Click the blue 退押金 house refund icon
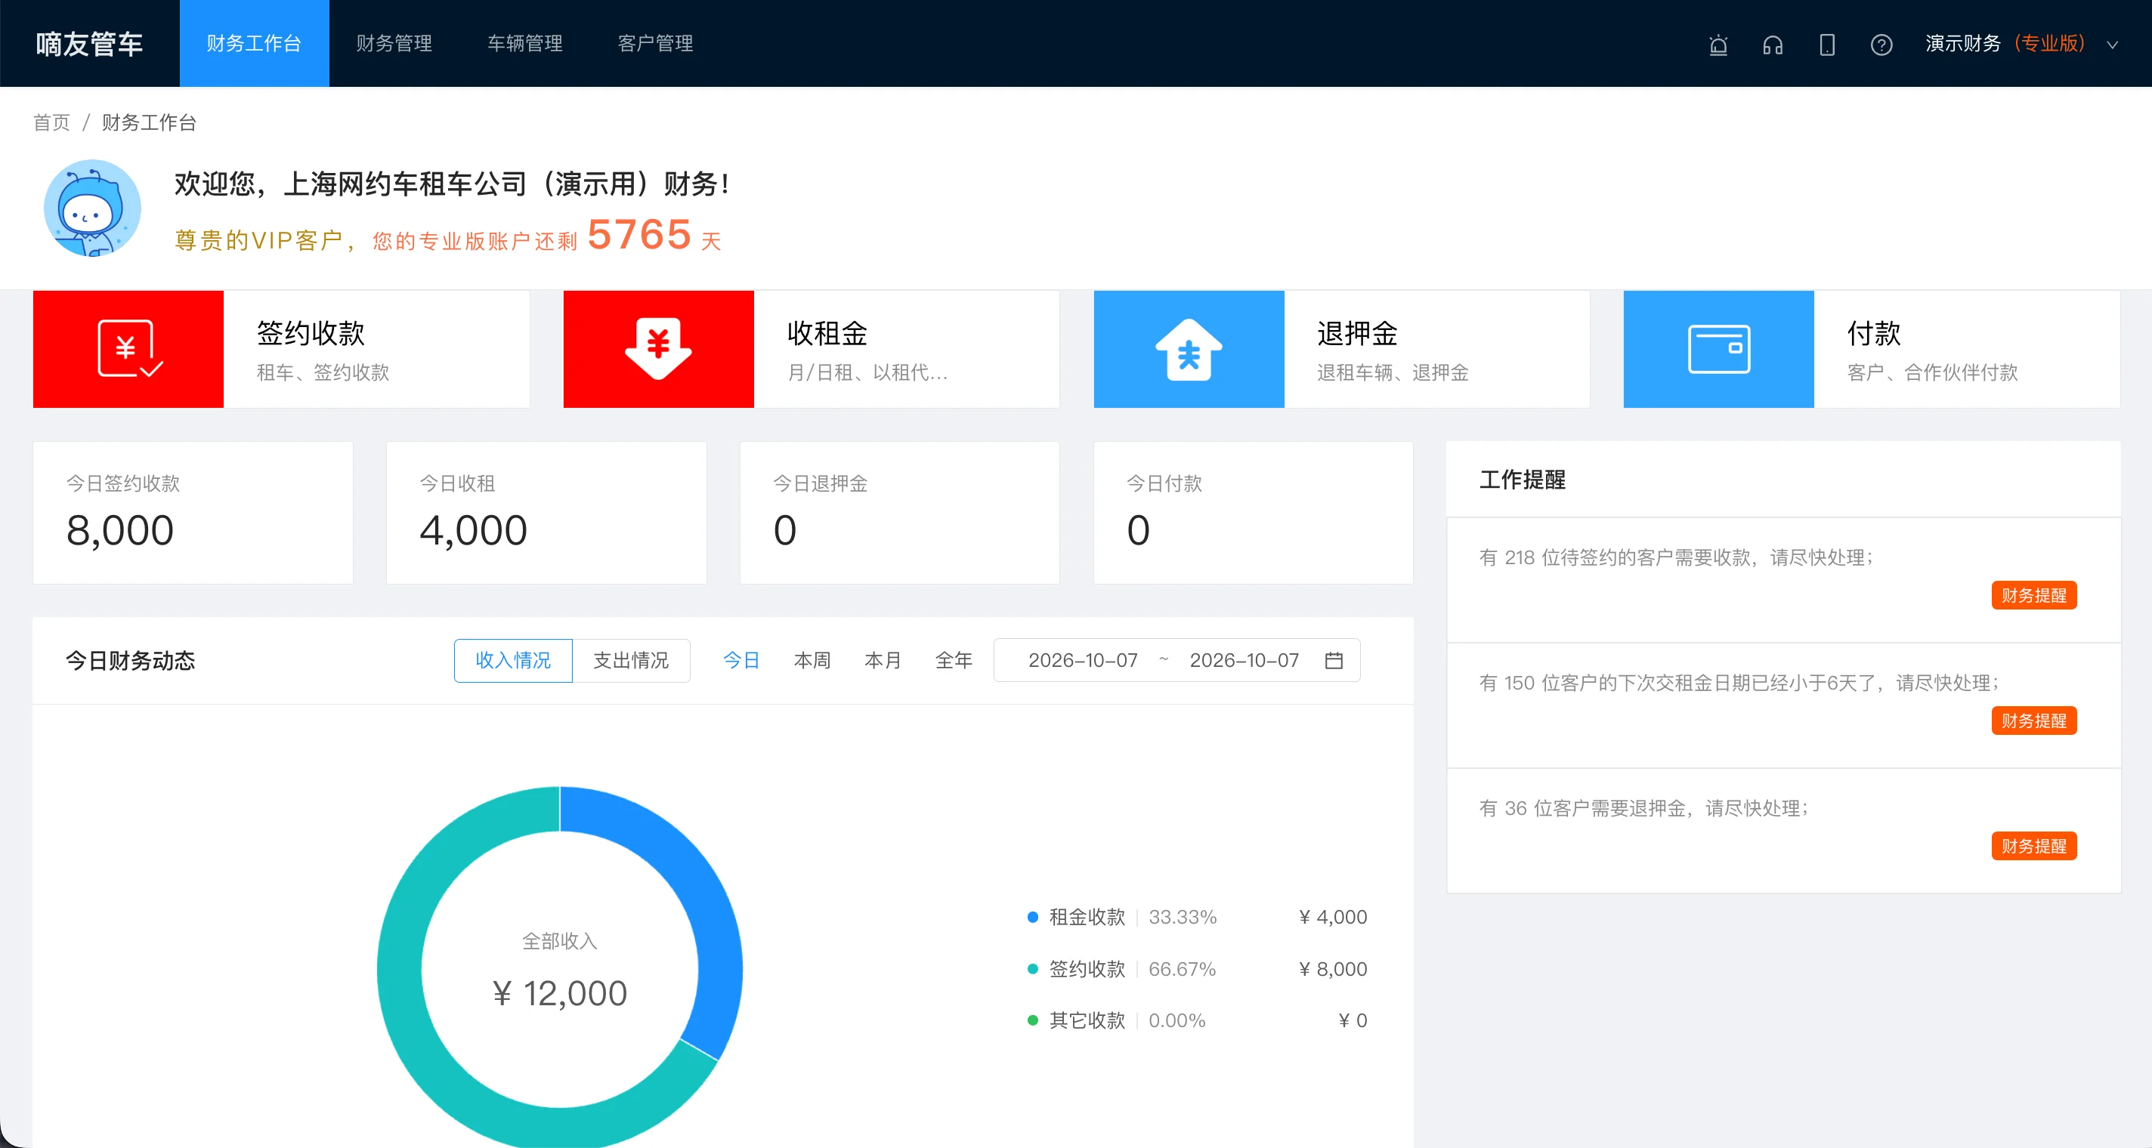 click(x=1189, y=349)
